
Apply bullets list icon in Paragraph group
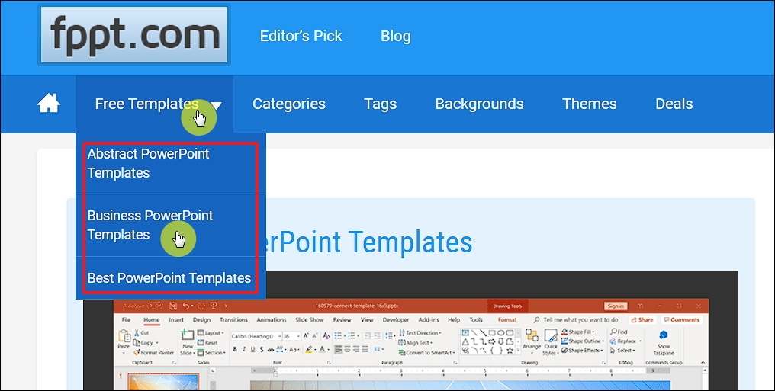click(338, 335)
